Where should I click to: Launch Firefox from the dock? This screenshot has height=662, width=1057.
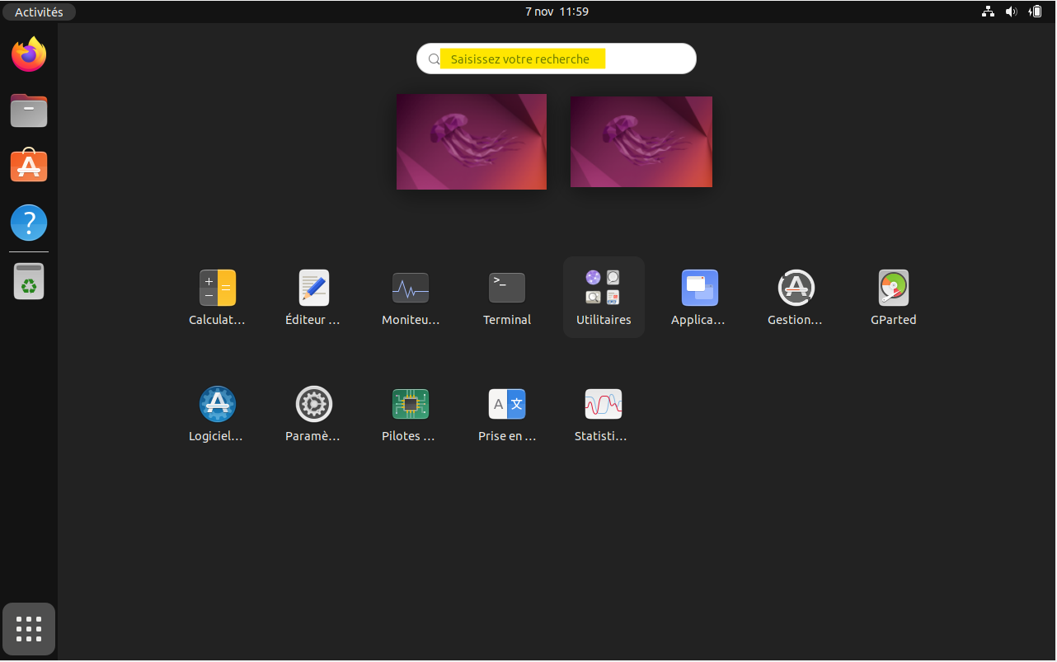pos(29,55)
